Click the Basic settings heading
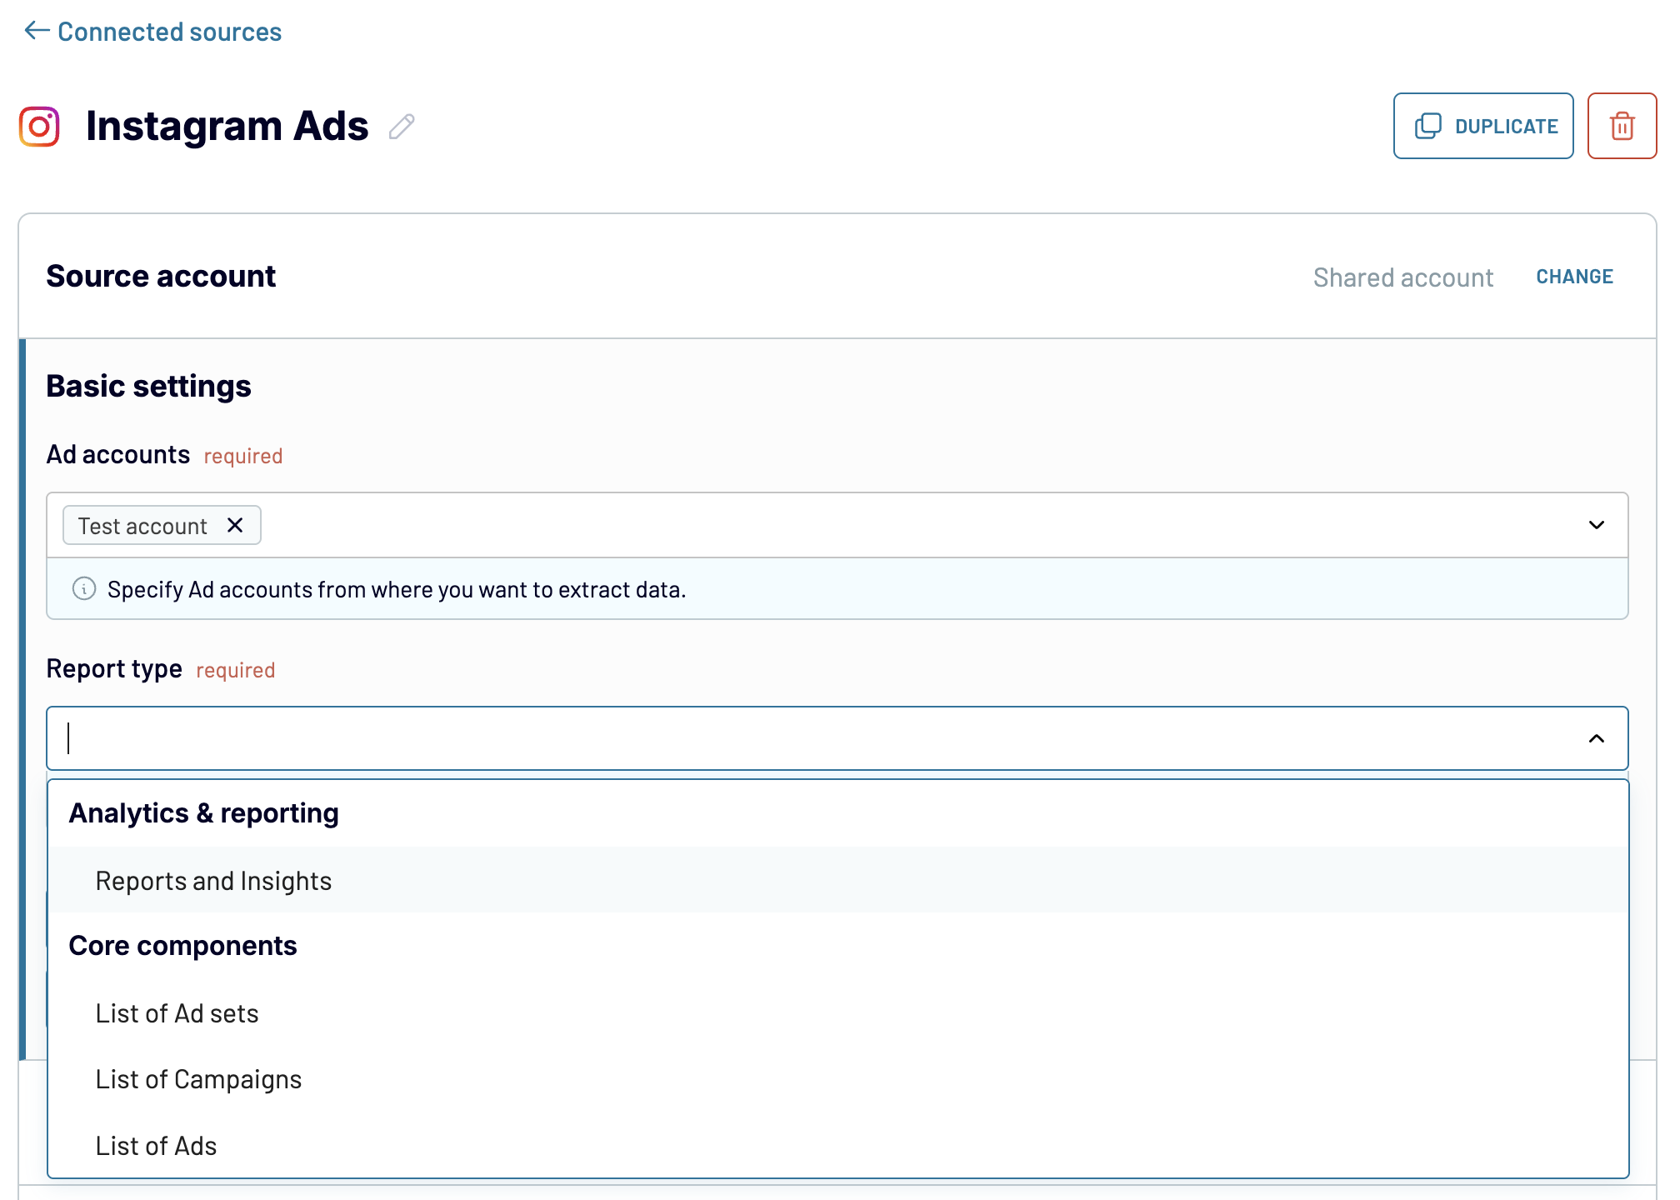 point(148,386)
